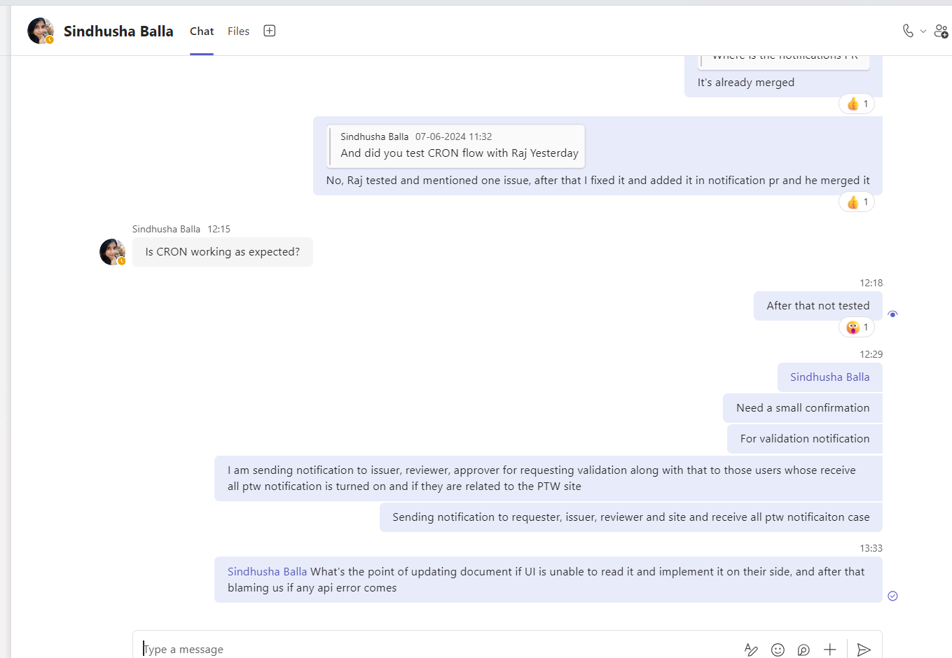The height and width of the screenshot is (658, 952).
Task: Toggle thumbs-up reaction on Raj tested message
Action: click(x=856, y=202)
